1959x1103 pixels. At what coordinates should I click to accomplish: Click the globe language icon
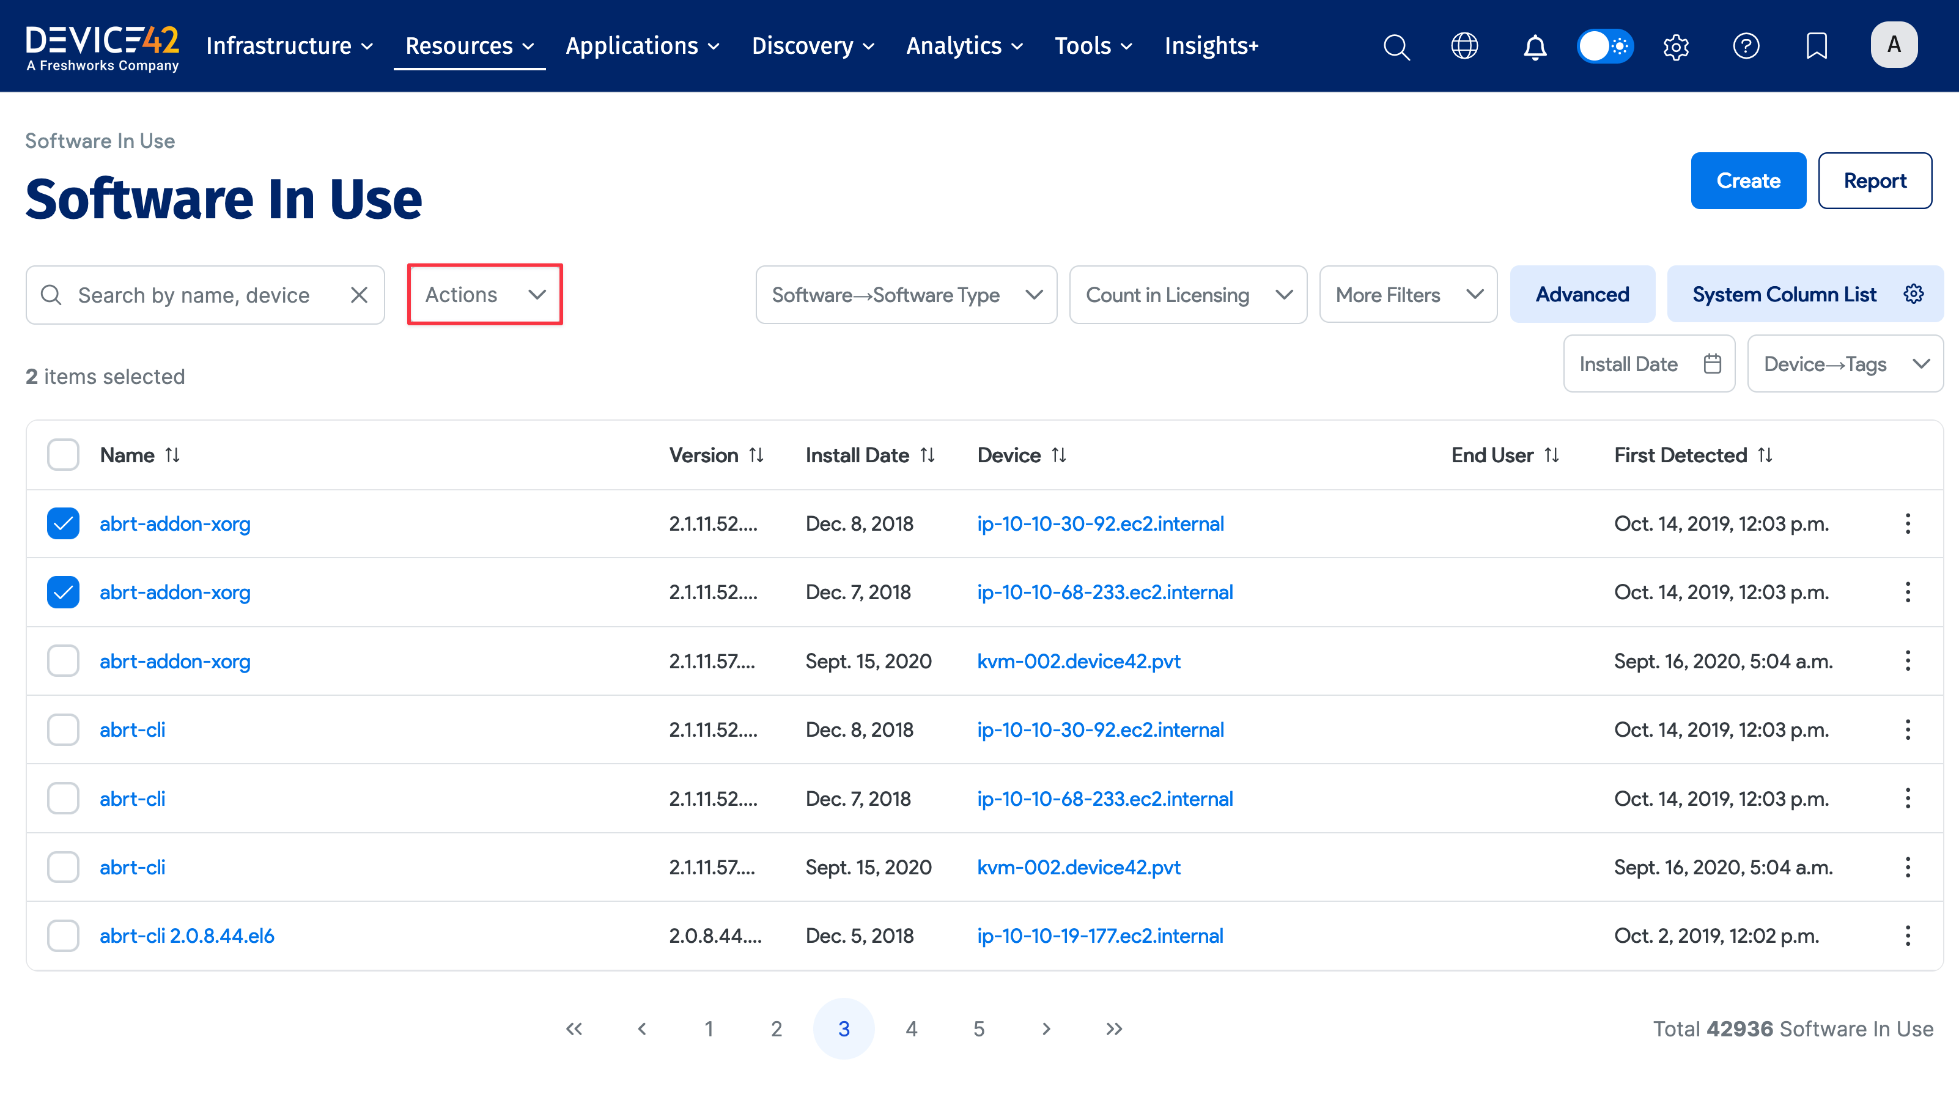pyautogui.click(x=1464, y=46)
